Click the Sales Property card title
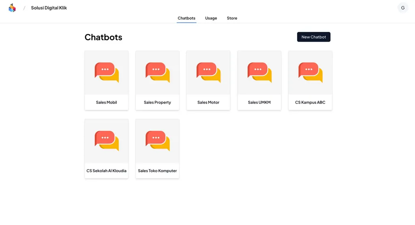This screenshot has width=415, height=225. (x=157, y=103)
